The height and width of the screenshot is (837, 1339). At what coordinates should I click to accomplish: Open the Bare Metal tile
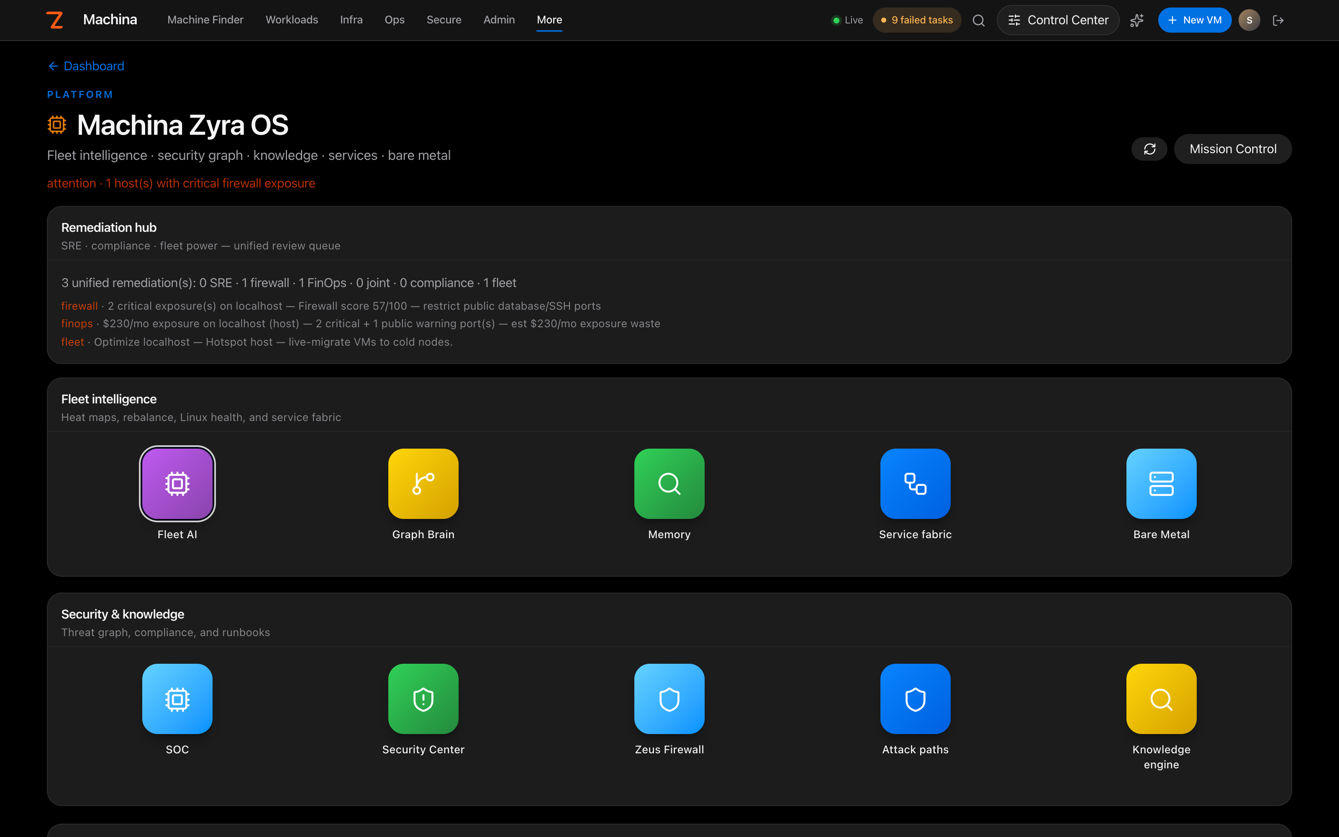pos(1162,484)
